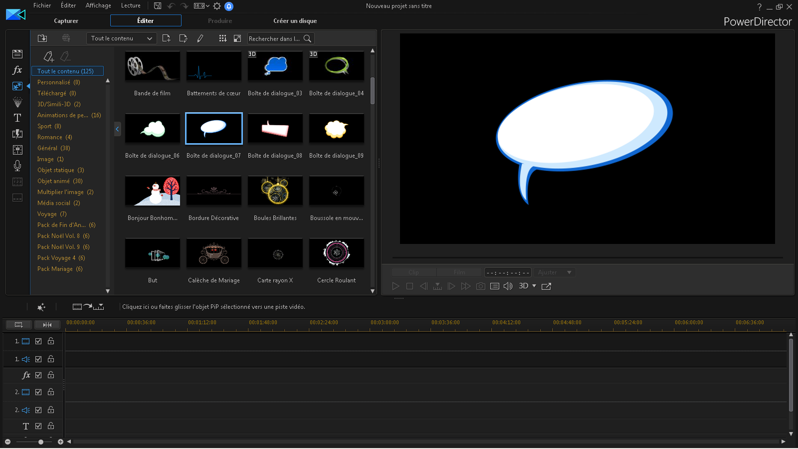Select the 'Objet animé (30)' tag
The image size is (798, 449).
60,181
